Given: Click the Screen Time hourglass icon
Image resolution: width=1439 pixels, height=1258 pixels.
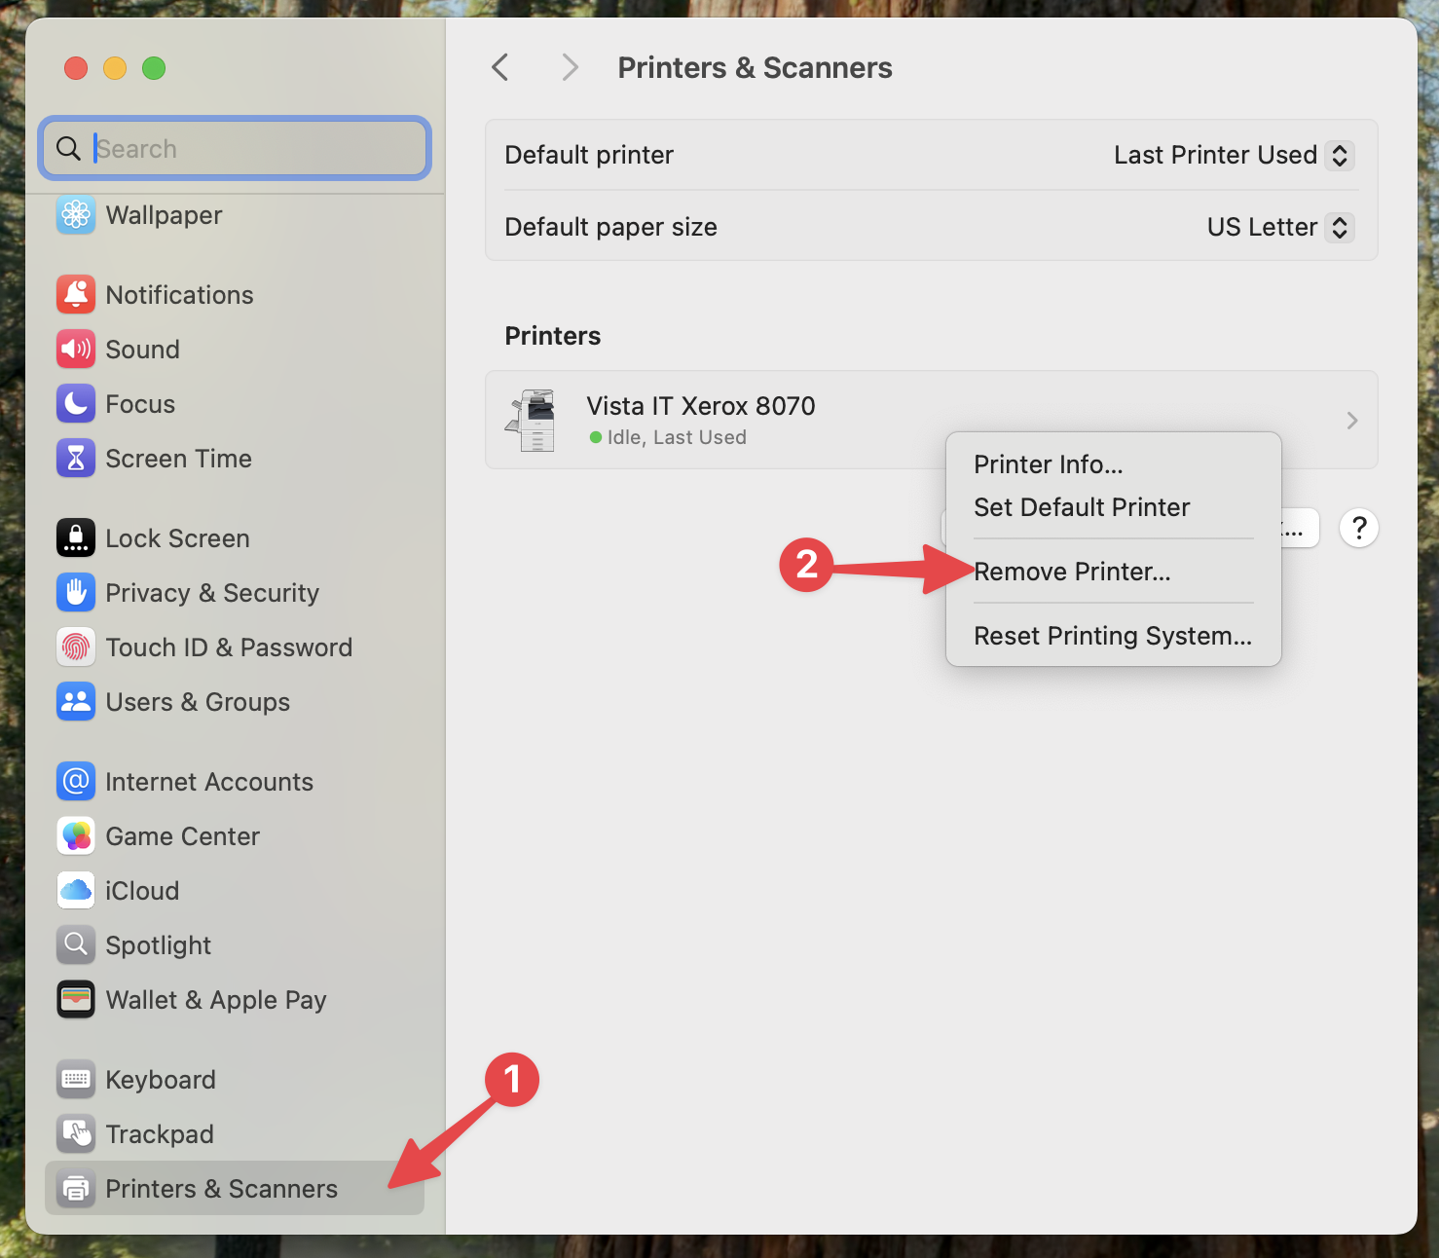Looking at the screenshot, I should point(76,459).
